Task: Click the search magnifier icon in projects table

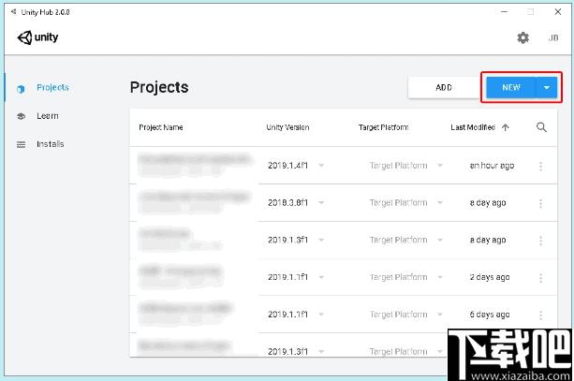Action: (x=541, y=127)
